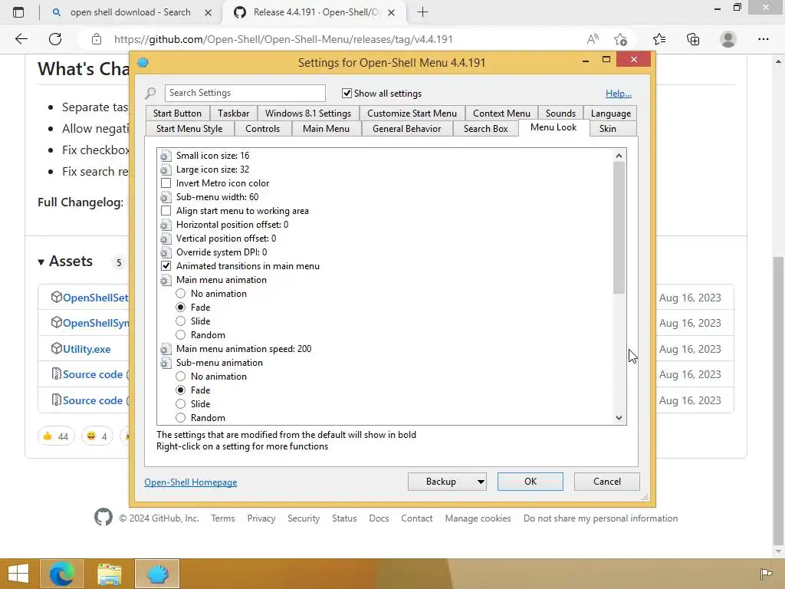Click the Action Center flag in system tray

pyautogui.click(x=766, y=574)
